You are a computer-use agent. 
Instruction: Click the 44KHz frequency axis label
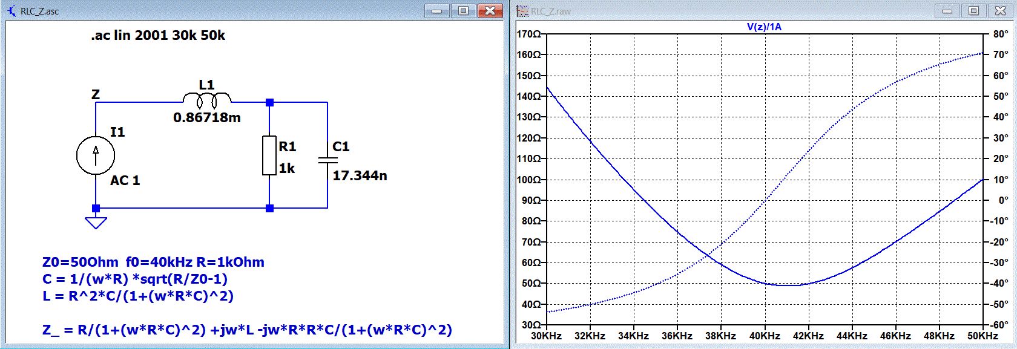click(852, 336)
